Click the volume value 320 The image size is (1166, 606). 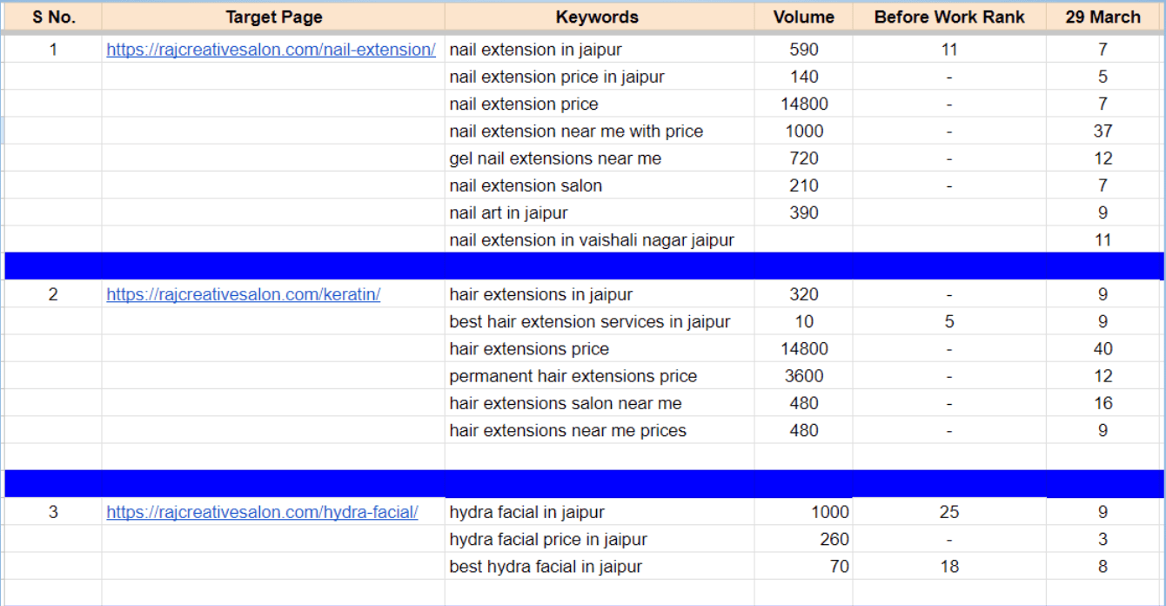803,294
